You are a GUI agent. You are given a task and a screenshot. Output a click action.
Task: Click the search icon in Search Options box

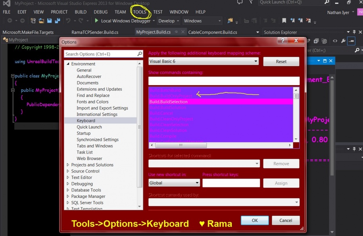tap(140, 54)
